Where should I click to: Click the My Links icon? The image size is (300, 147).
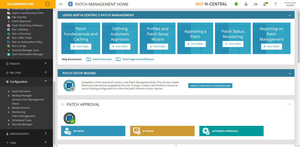(x=7, y=73)
